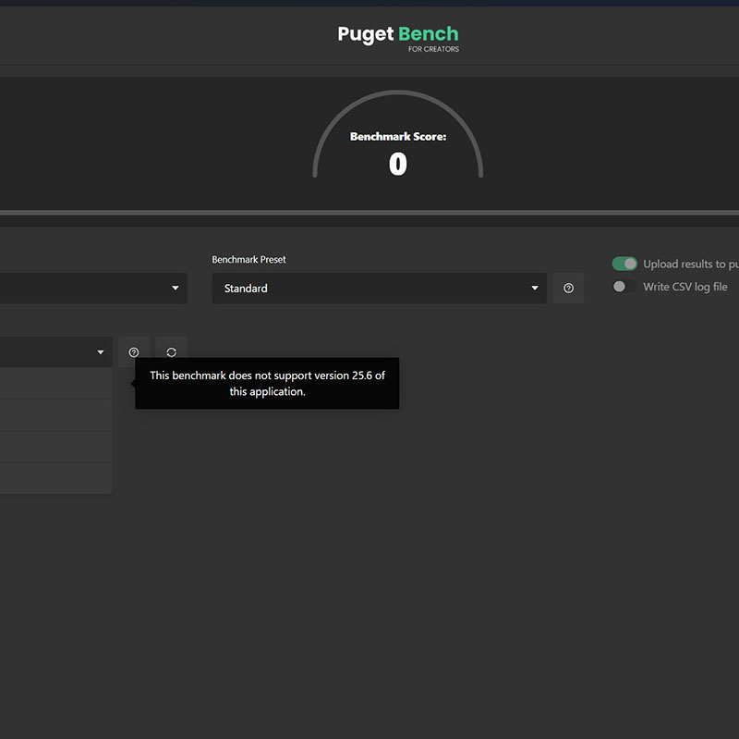Click the circular question mark under the tooltip
This screenshot has width=739, height=739.
[x=134, y=352]
